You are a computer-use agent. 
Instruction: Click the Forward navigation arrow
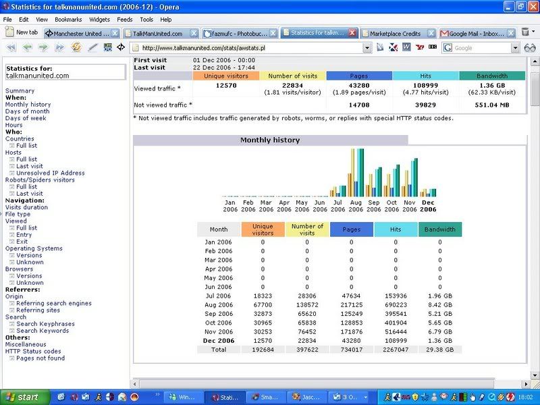(x=43, y=48)
